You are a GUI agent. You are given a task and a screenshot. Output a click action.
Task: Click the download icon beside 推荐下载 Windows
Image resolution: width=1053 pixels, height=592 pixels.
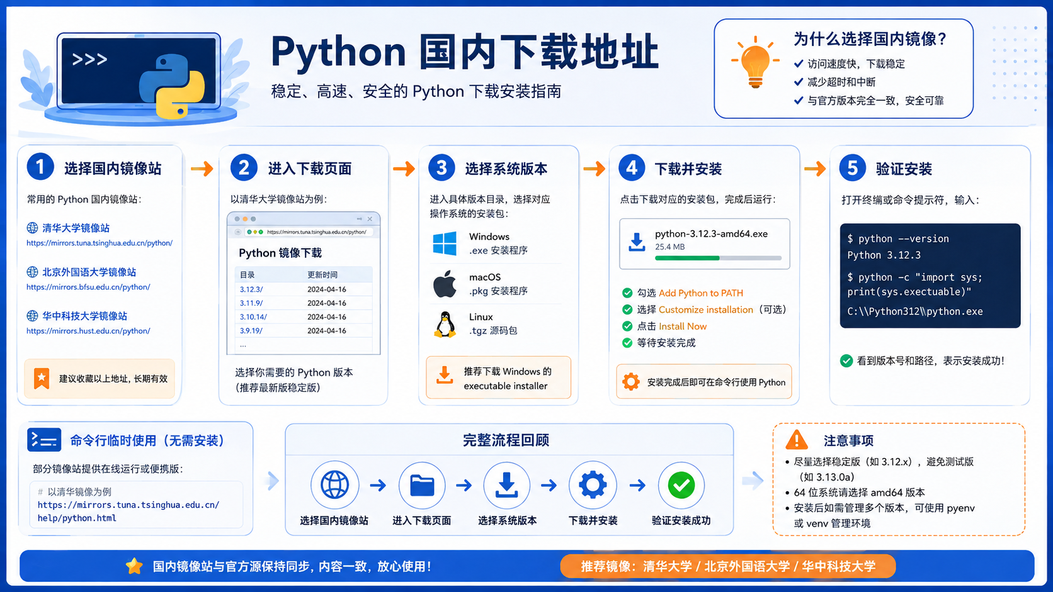click(x=445, y=375)
